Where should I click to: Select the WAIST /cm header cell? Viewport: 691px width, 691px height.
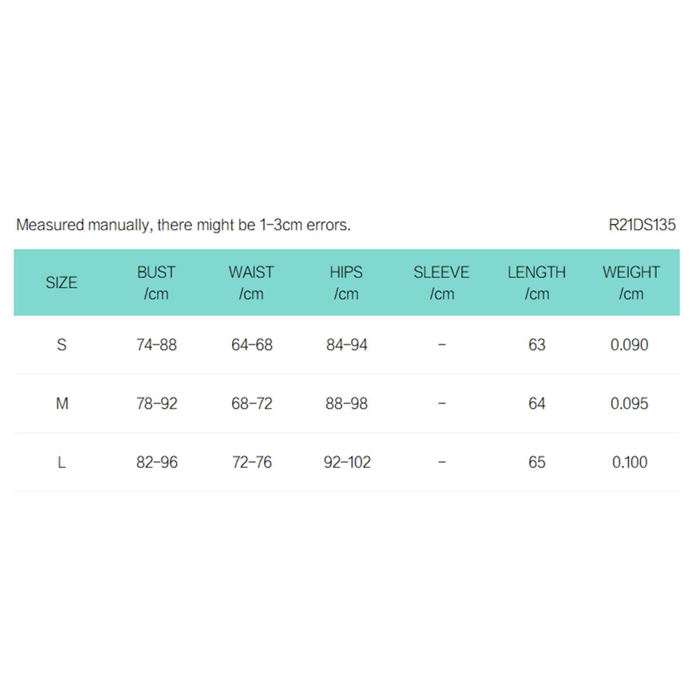(x=251, y=283)
